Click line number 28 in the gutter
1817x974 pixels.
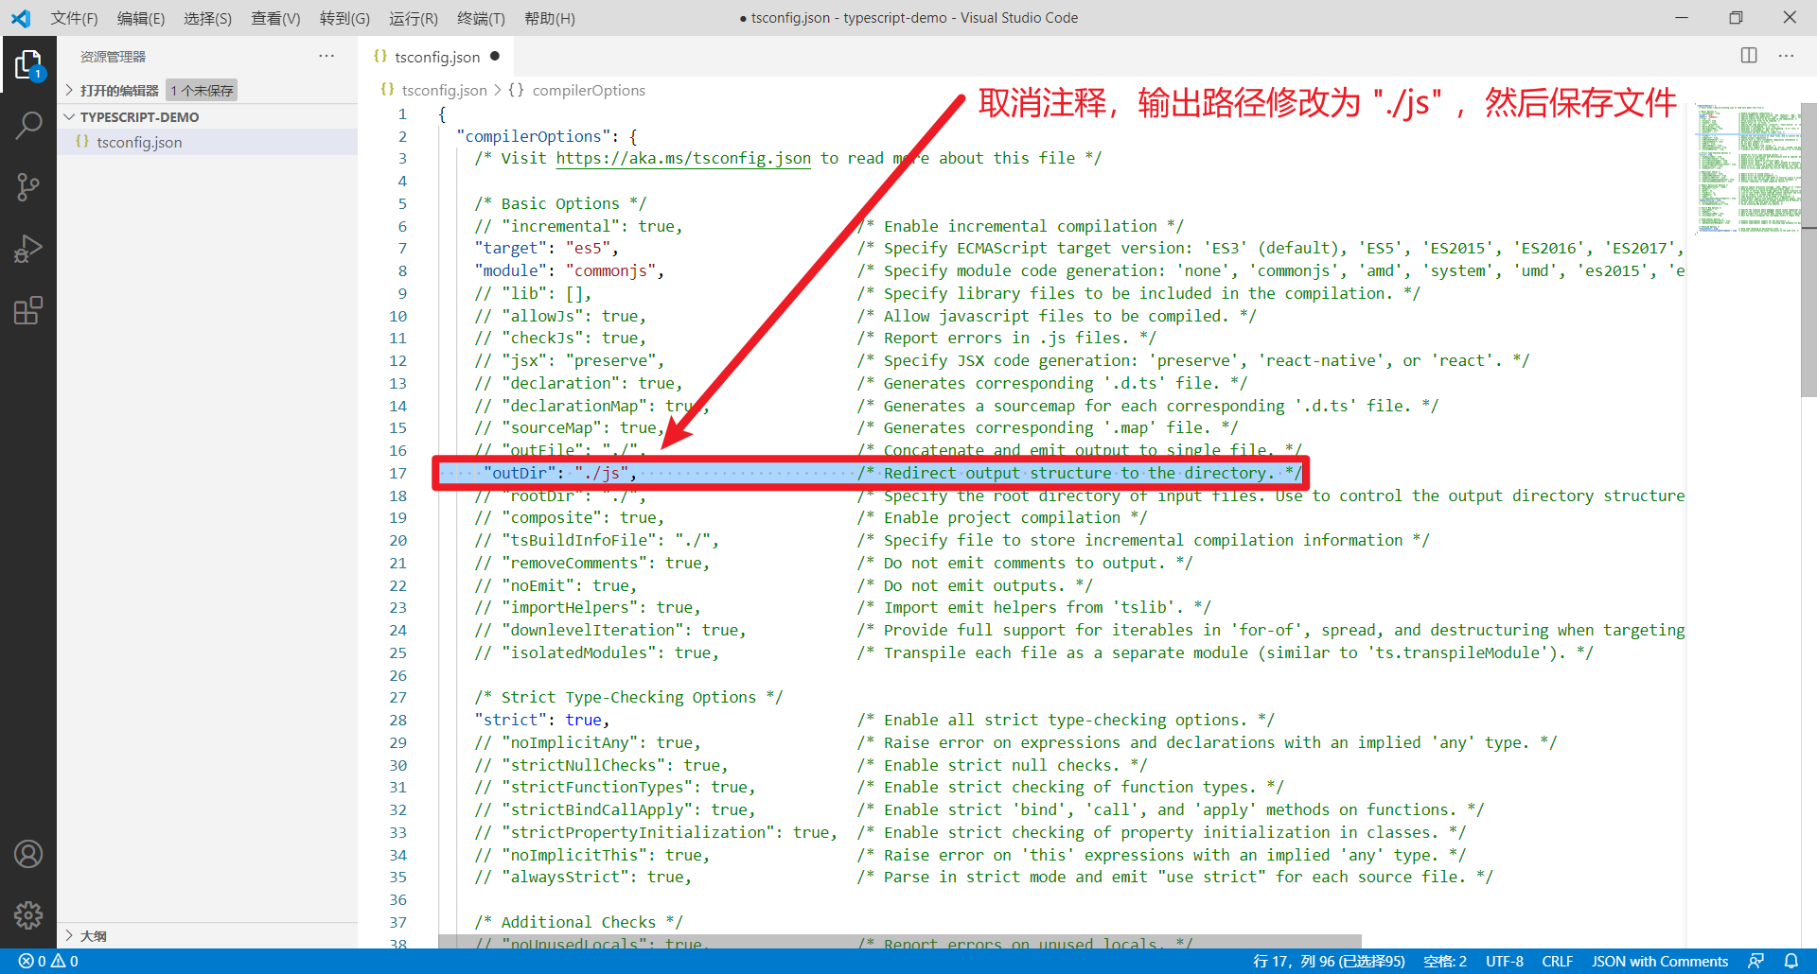[397, 720]
